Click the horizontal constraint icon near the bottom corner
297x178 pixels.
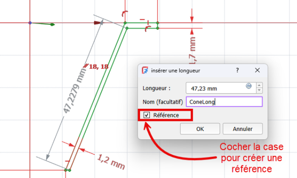click(67, 161)
